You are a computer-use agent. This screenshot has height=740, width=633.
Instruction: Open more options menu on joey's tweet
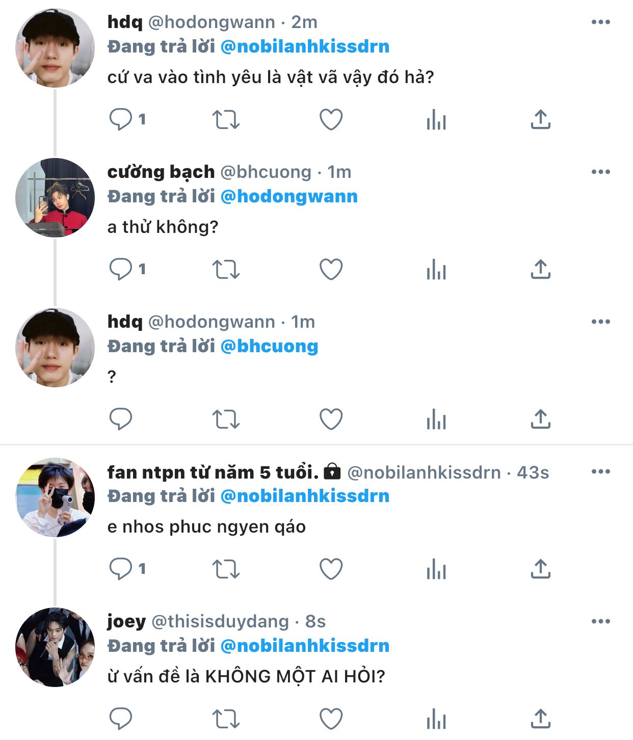pos(601,621)
